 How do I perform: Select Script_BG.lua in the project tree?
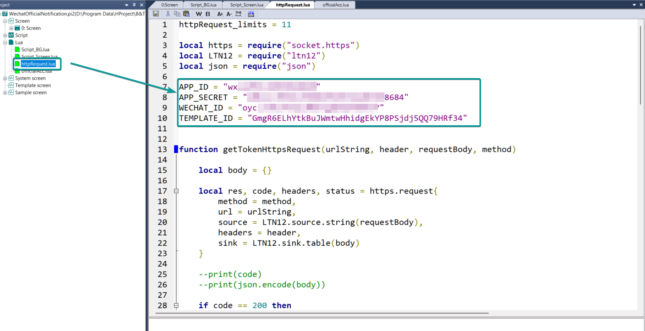[35, 50]
